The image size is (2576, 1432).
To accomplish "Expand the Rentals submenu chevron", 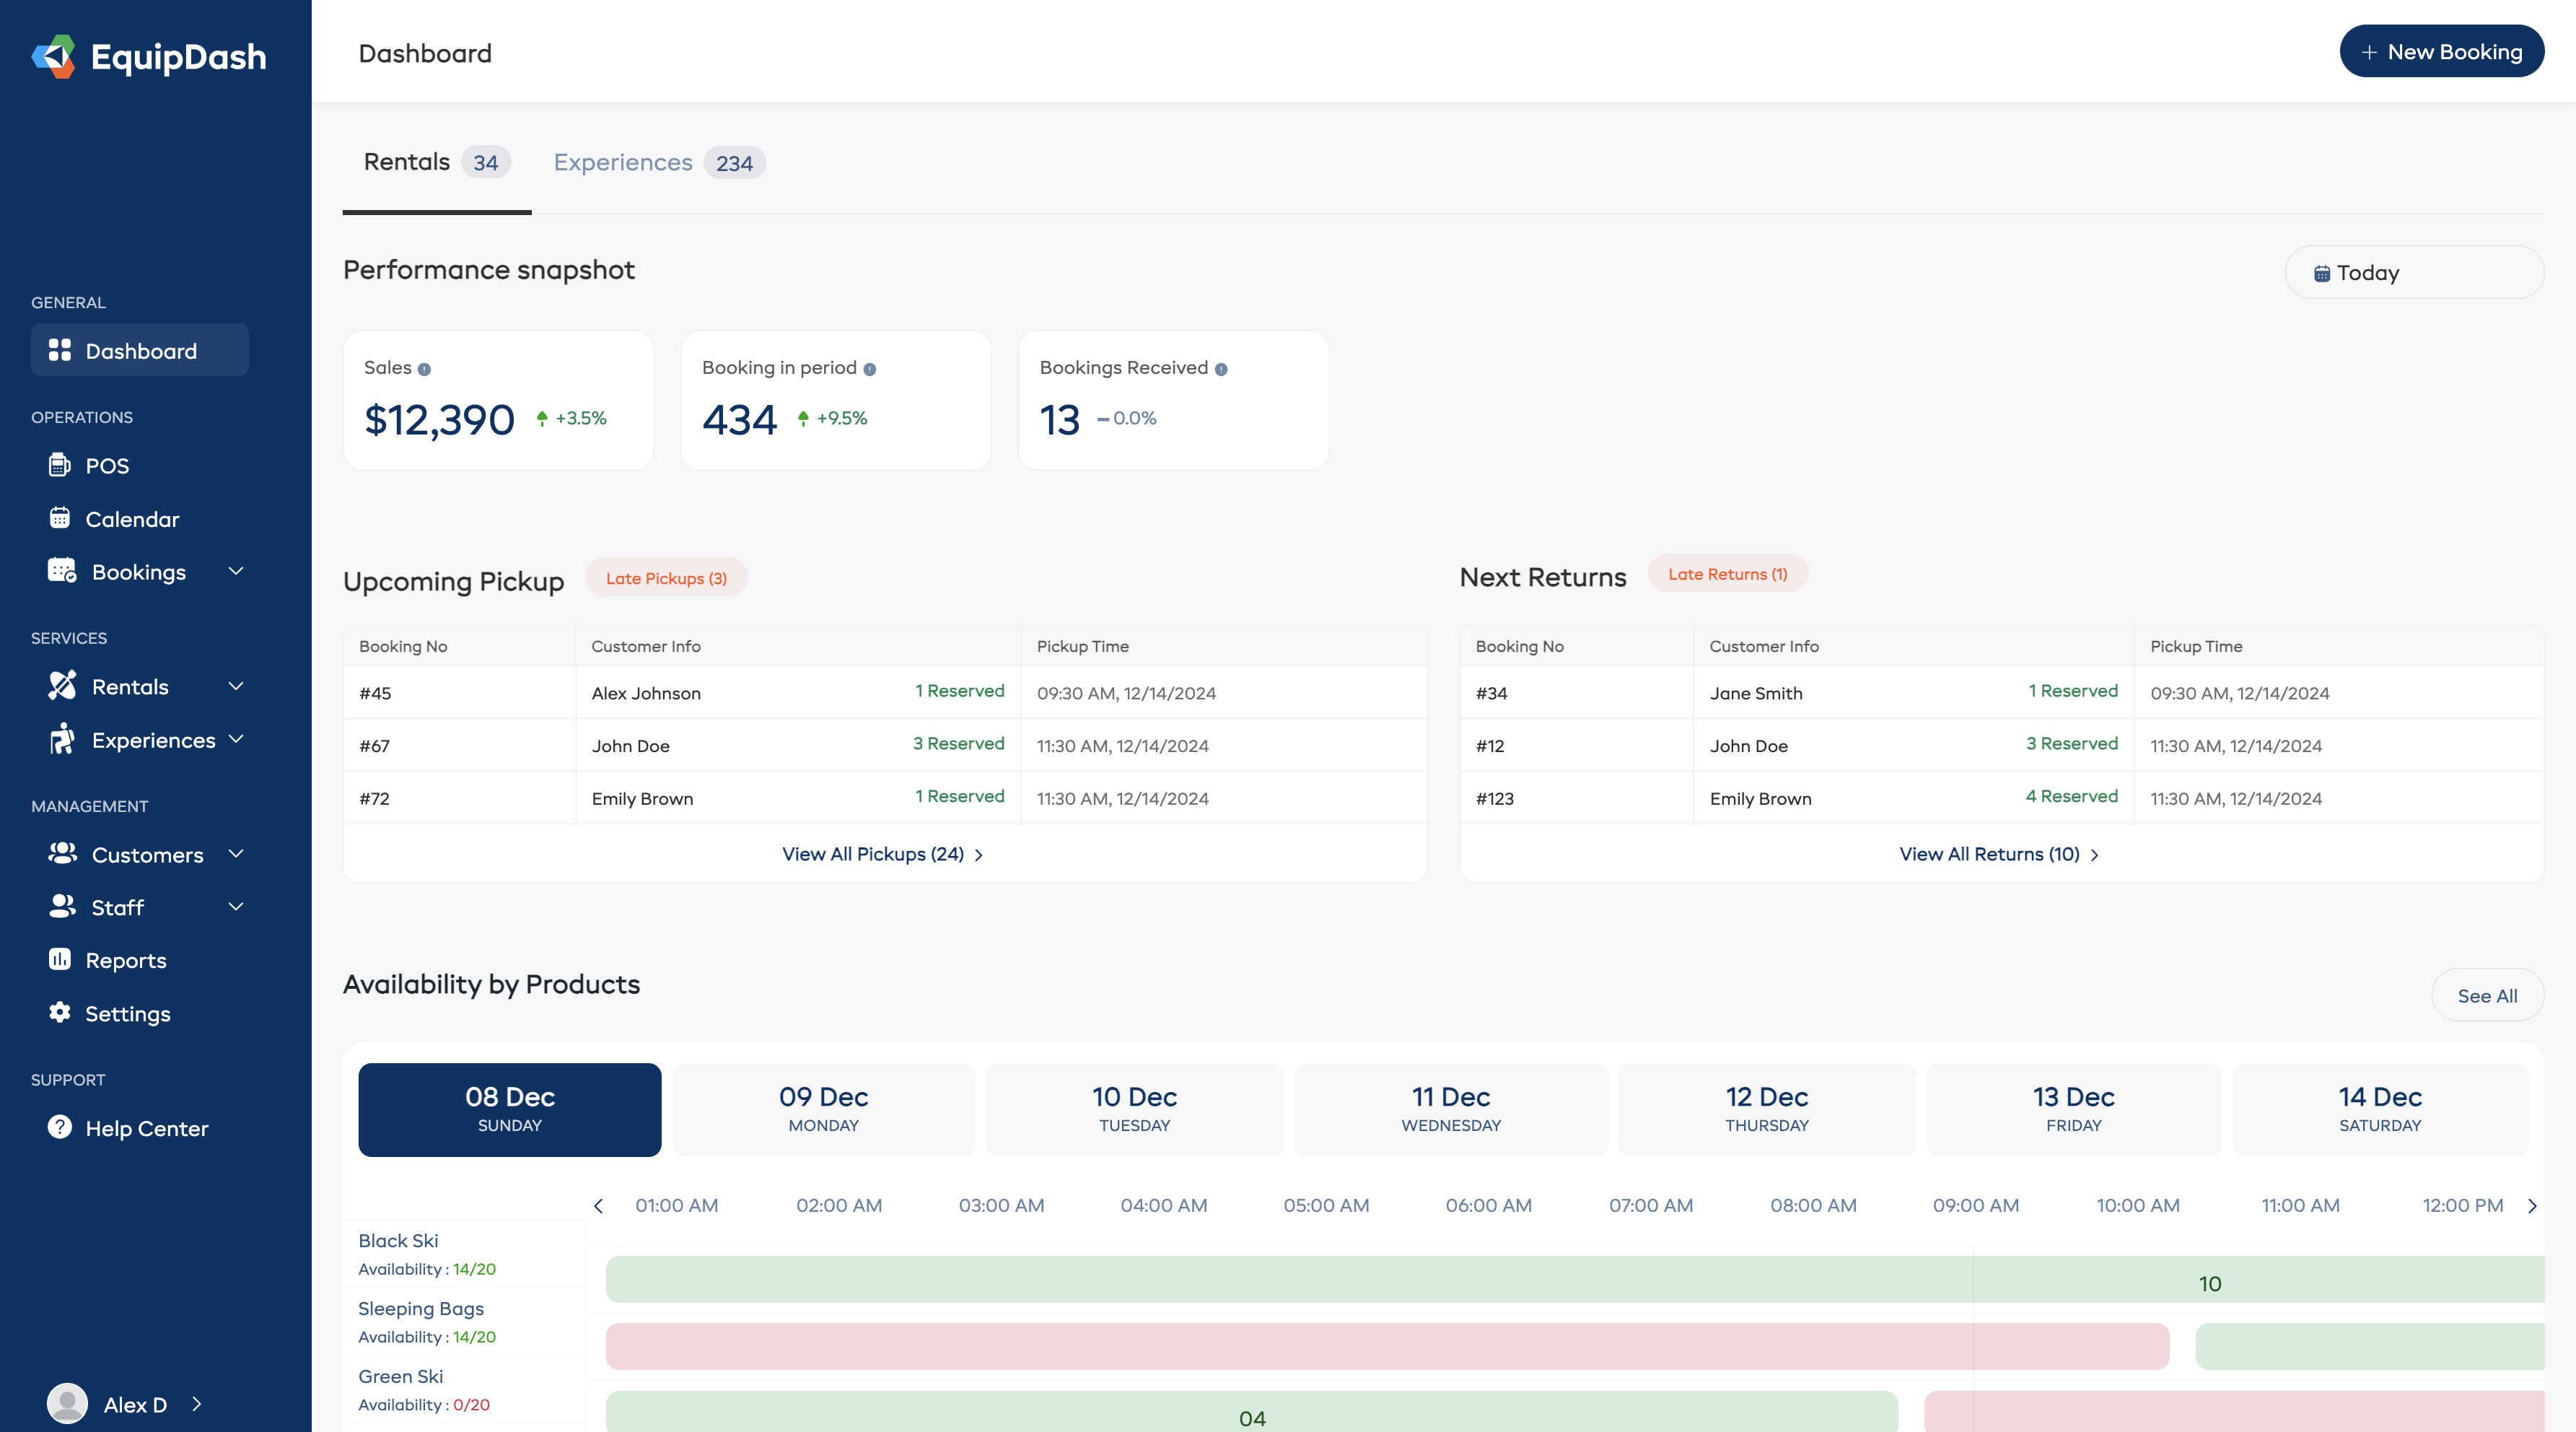I will click(236, 686).
